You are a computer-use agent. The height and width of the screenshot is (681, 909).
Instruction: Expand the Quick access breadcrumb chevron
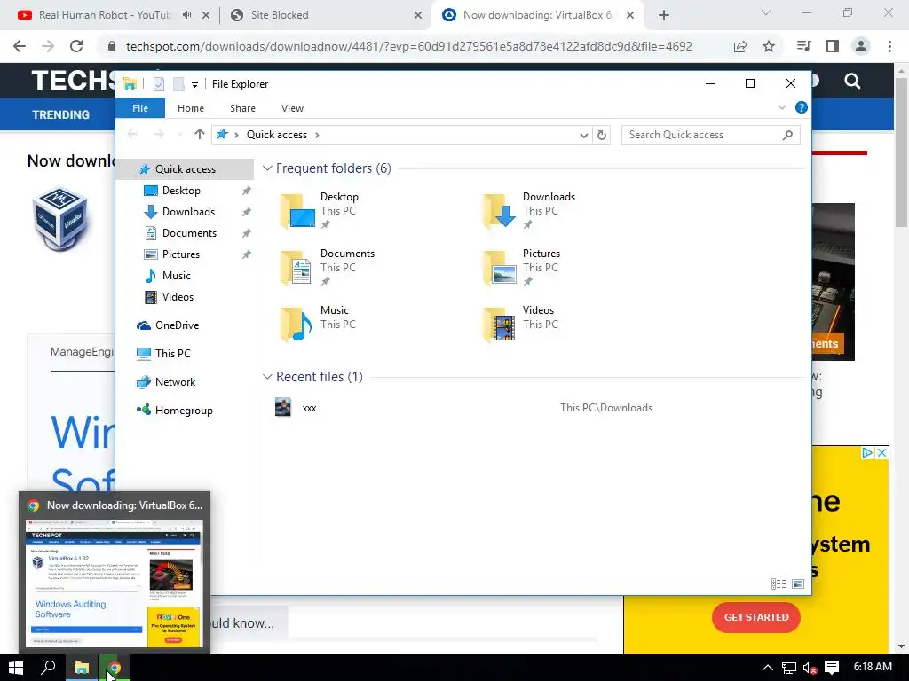[x=317, y=135]
